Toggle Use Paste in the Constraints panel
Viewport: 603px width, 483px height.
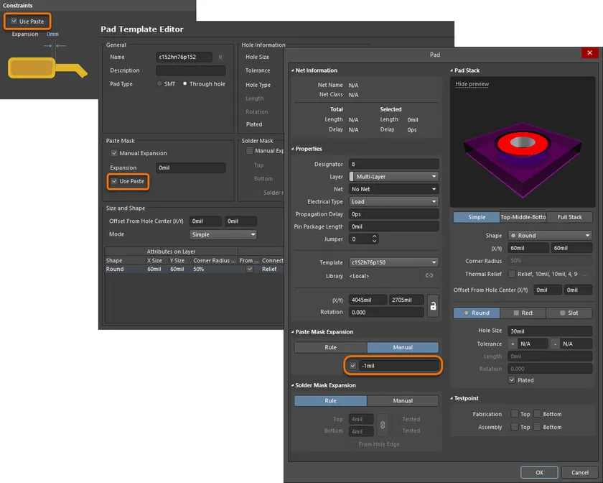coord(14,21)
